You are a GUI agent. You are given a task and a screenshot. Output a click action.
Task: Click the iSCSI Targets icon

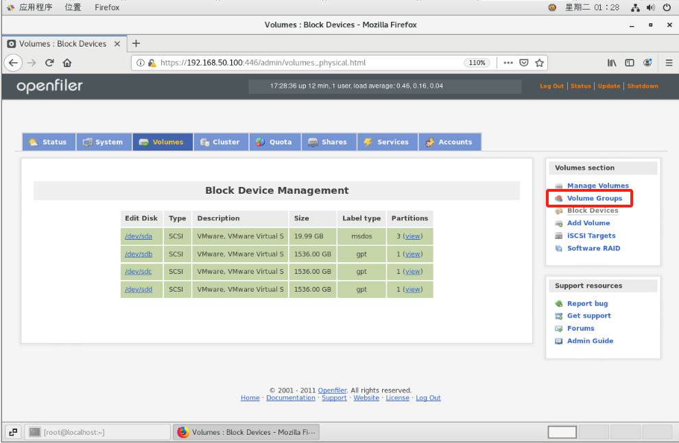click(558, 236)
